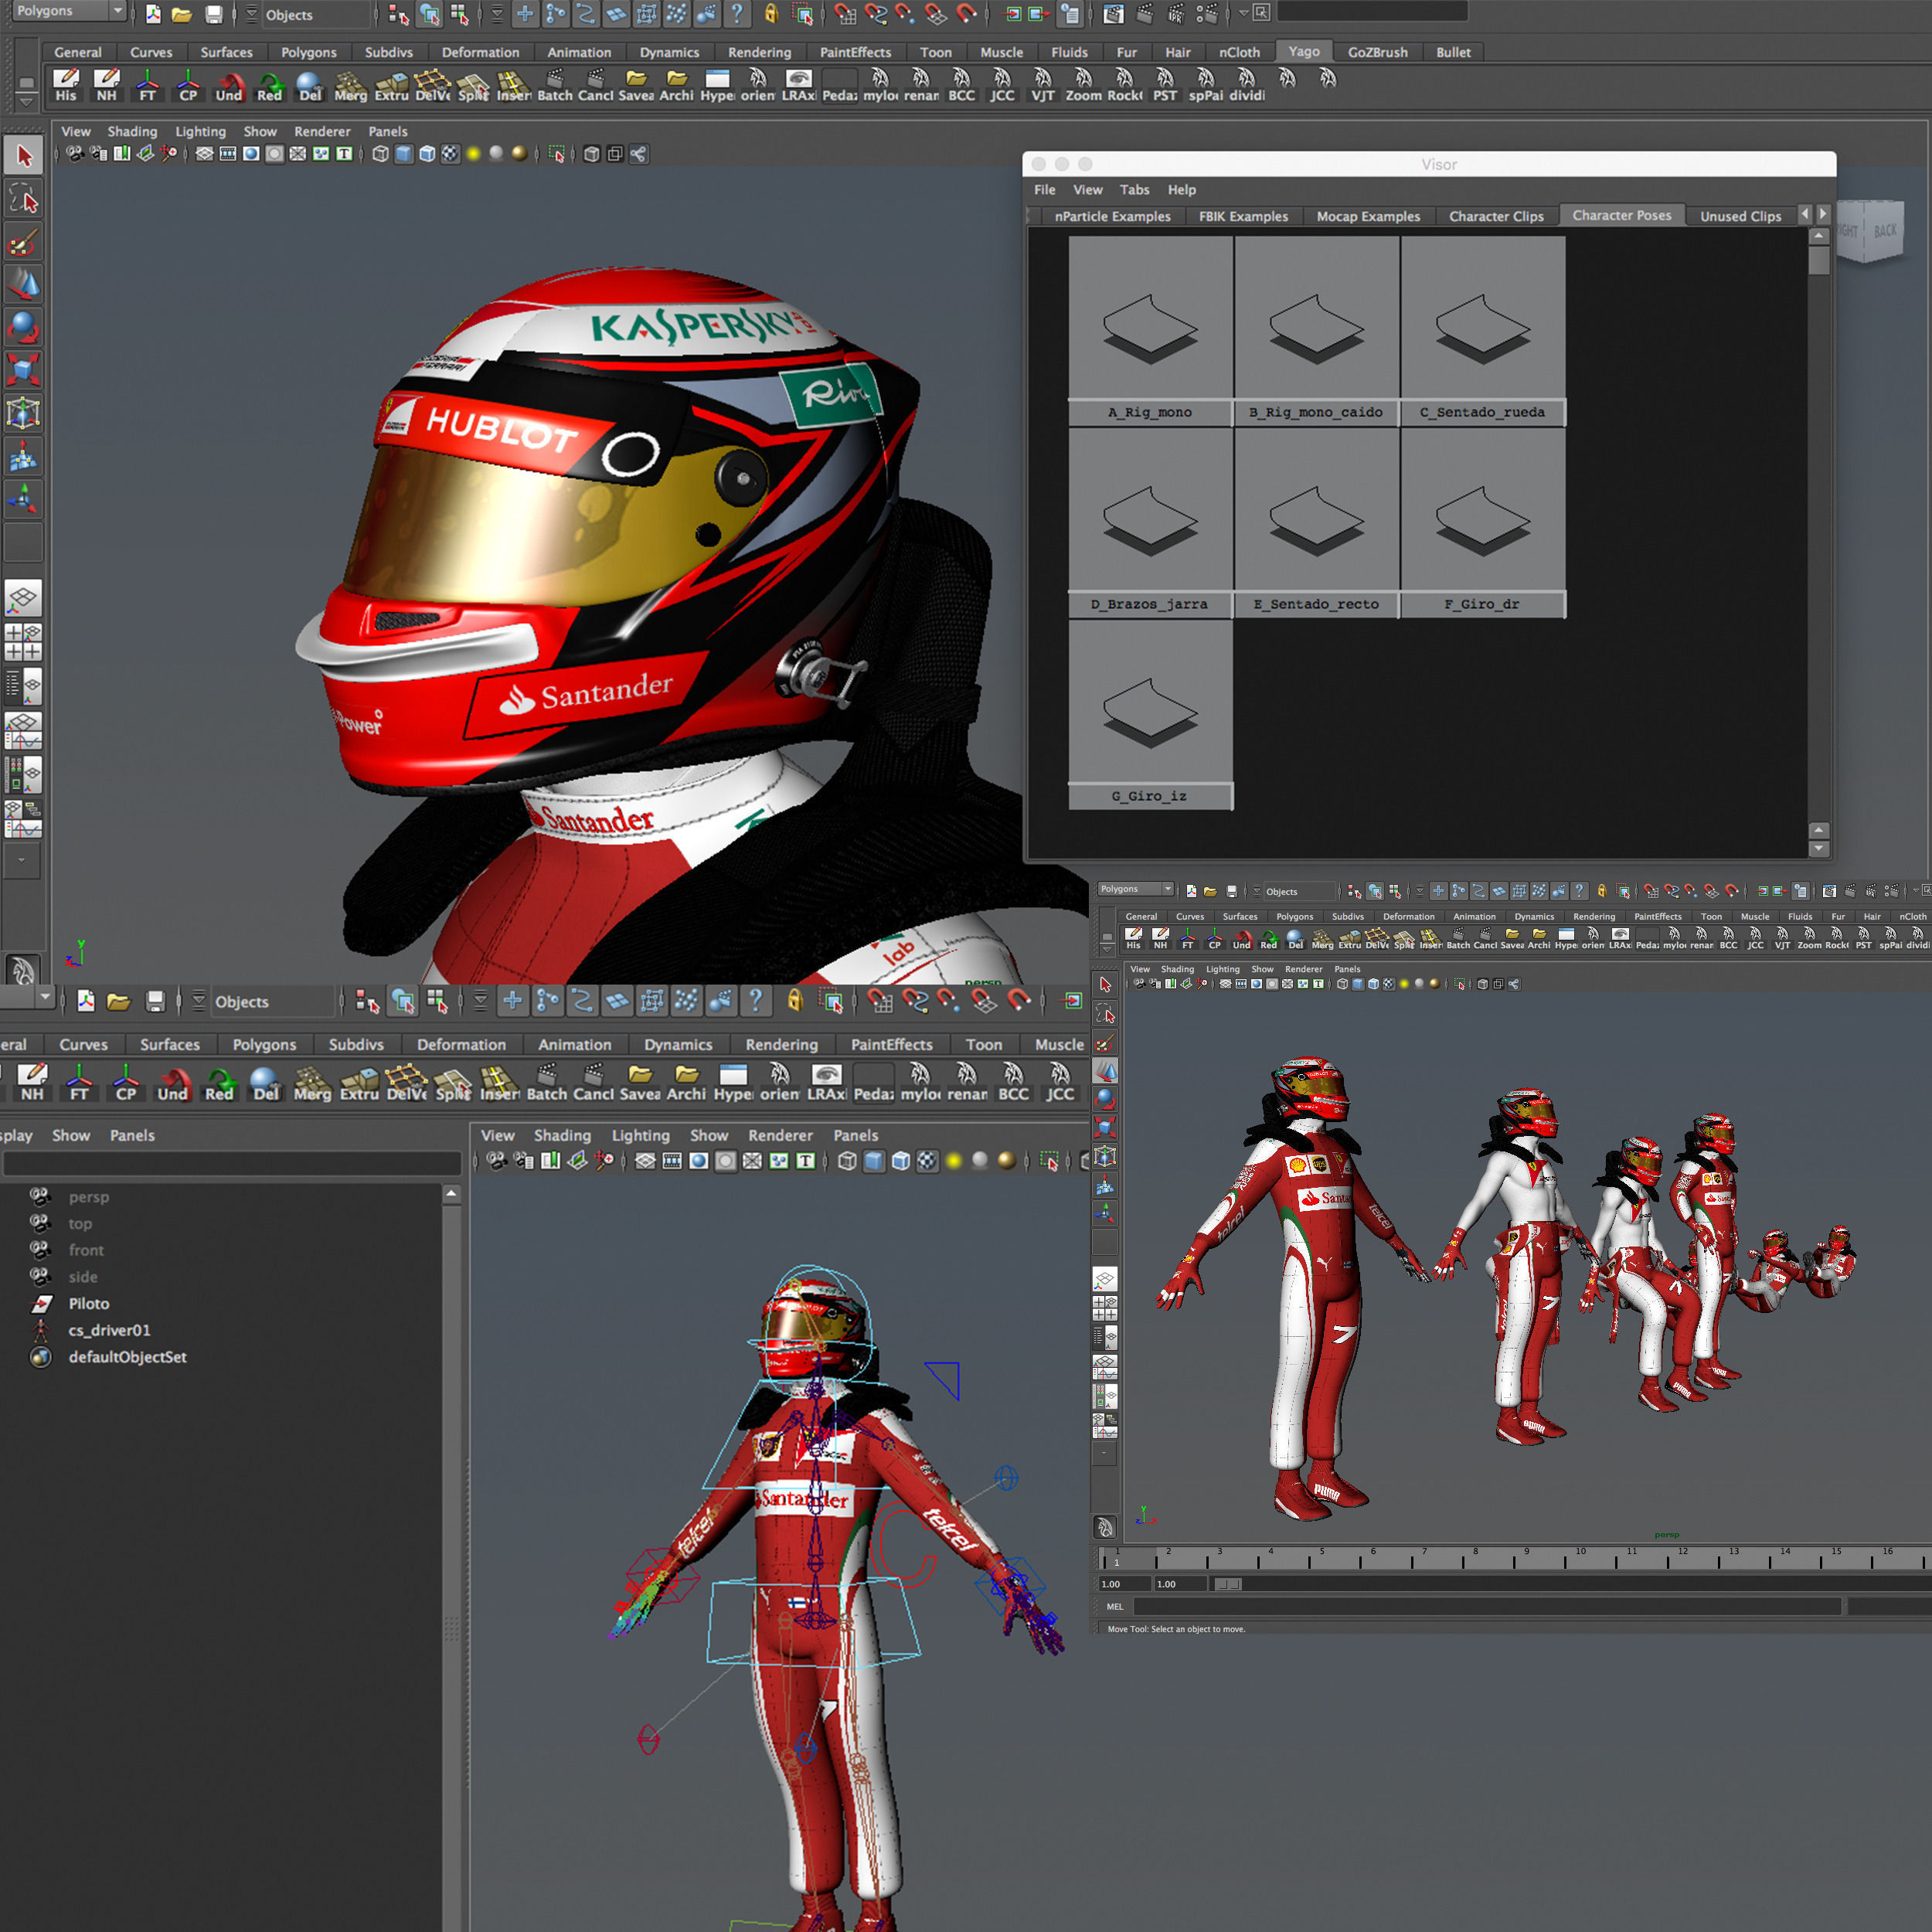1932x1932 pixels.
Task: Click the Visor tab scroll left arrow
Action: tap(1804, 215)
